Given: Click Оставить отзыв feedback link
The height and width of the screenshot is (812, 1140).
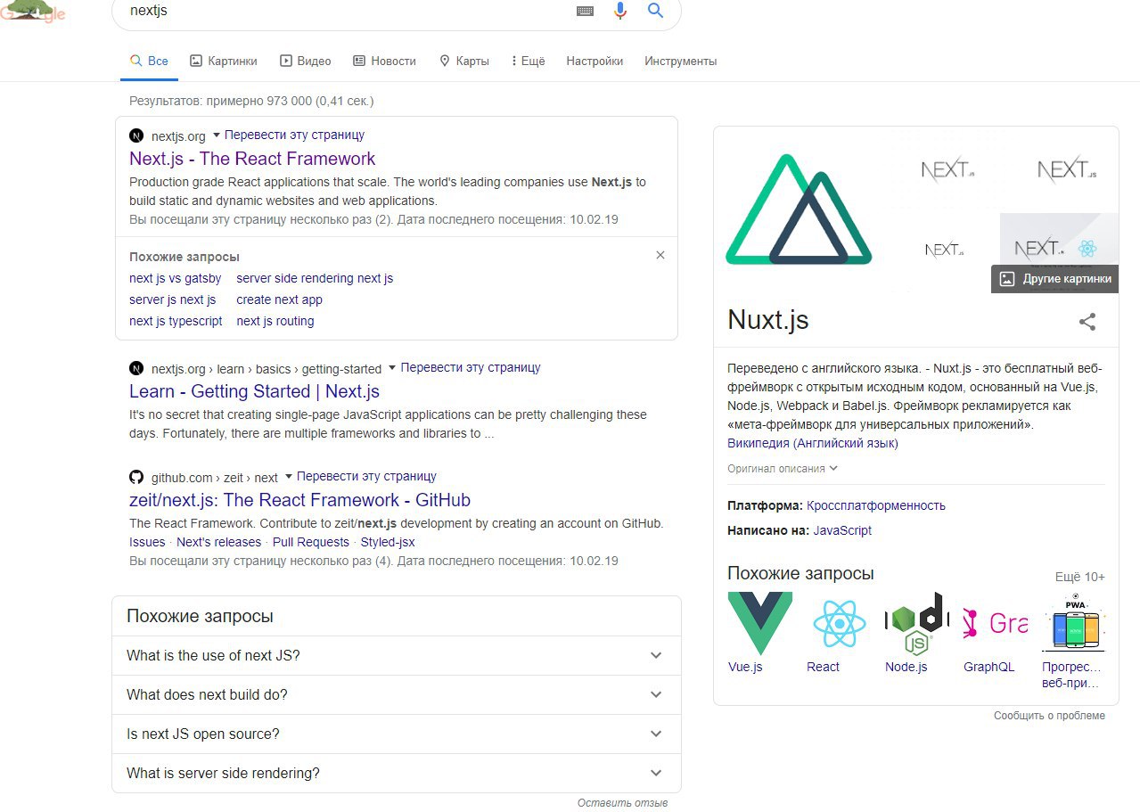Looking at the screenshot, I should point(622,803).
